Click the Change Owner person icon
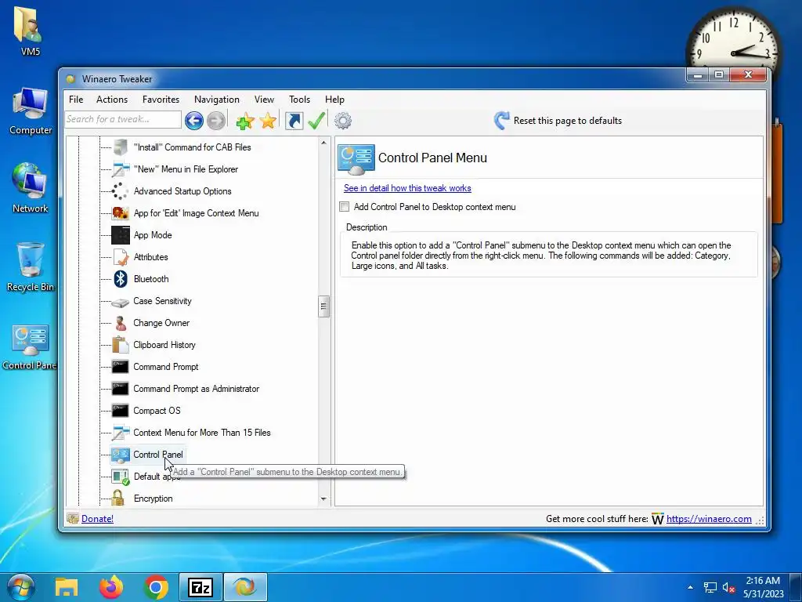Viewport: 802px width, 602px height. click(x=120, y=323)
